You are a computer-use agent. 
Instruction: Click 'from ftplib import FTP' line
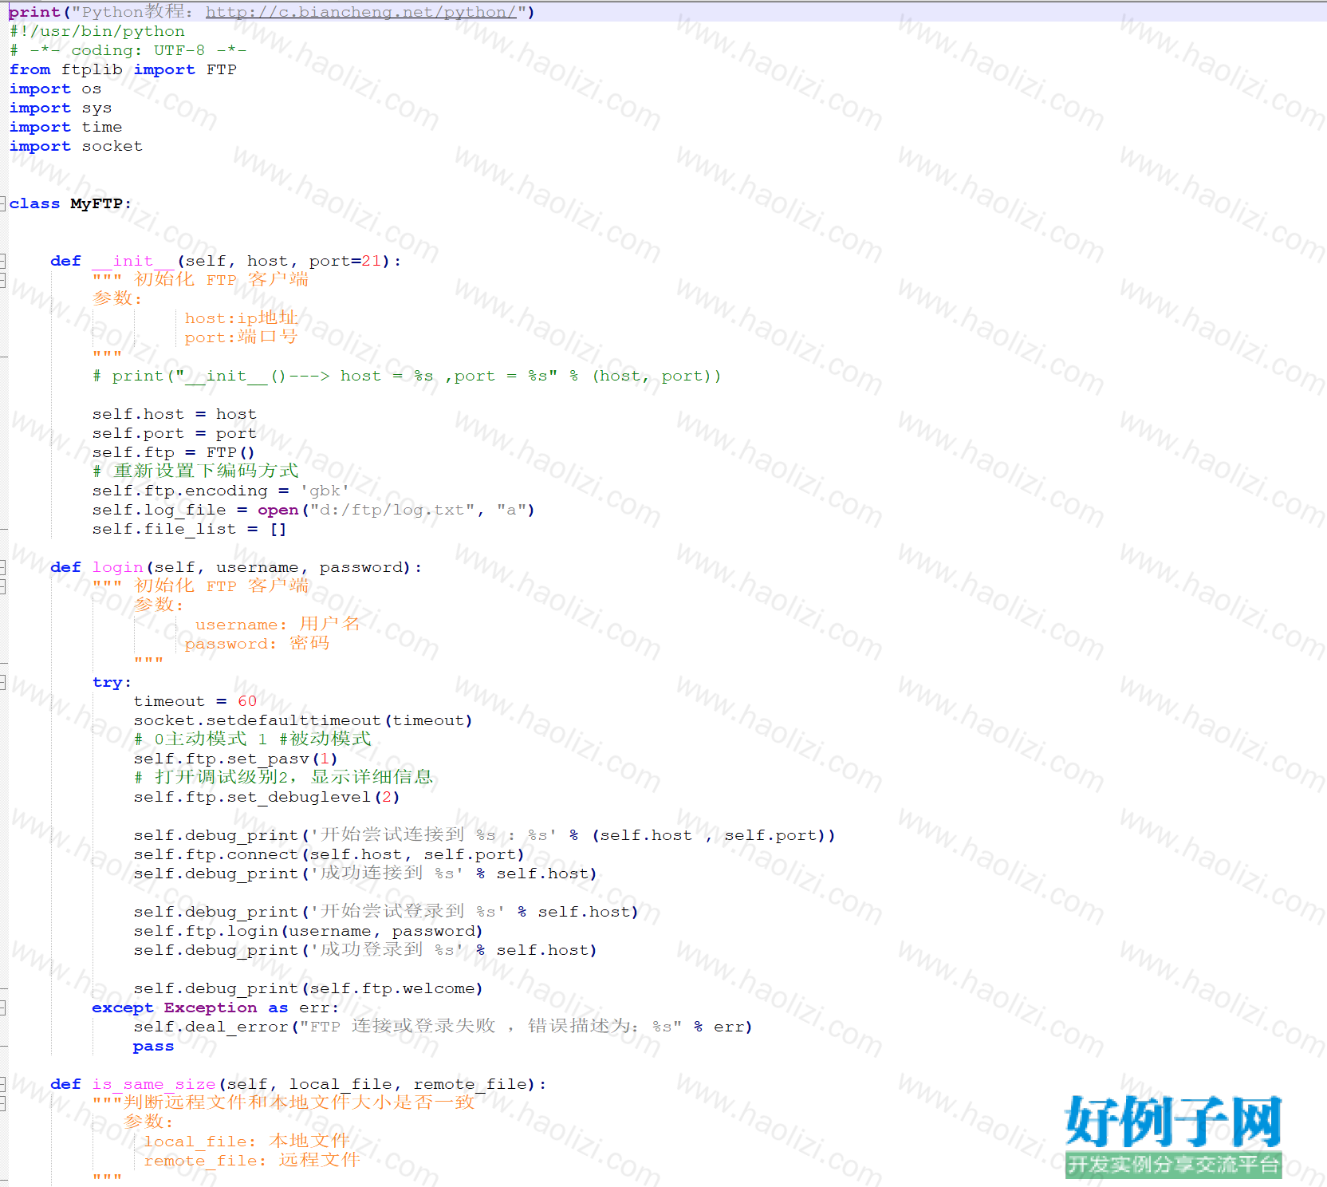123,69
